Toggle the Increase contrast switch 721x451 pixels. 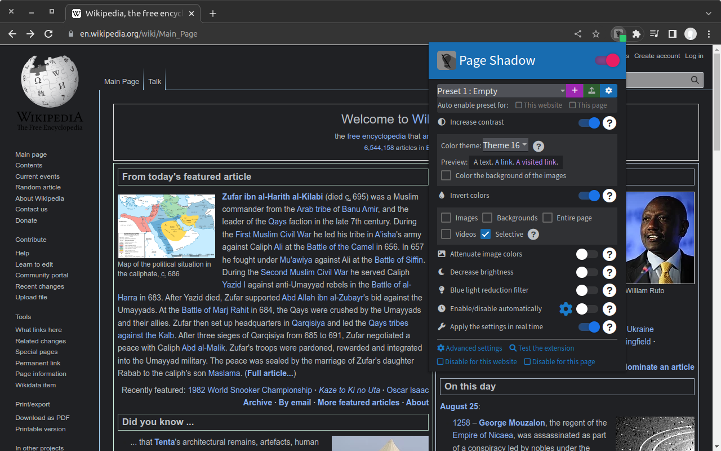589,123
